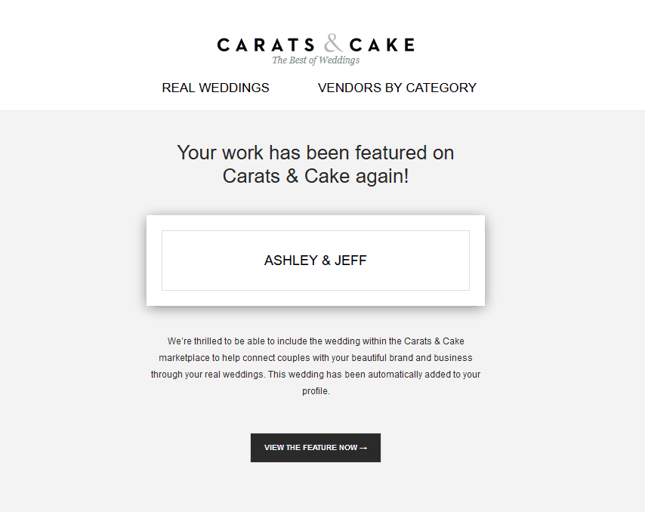
Task: Click the word CAKE in the header logo
Action: 382,45
